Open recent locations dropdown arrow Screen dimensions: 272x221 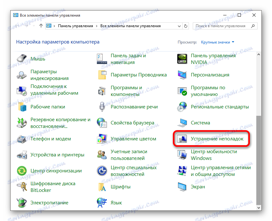[34, 26]
